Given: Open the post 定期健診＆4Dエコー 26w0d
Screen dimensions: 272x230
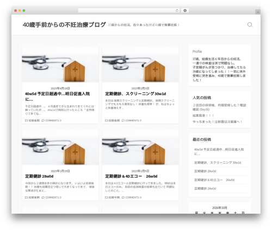Looking at the screenshot, I should [131, 176].
